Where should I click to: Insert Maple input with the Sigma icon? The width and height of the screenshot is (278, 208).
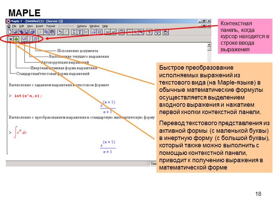(x=74, y=32)
